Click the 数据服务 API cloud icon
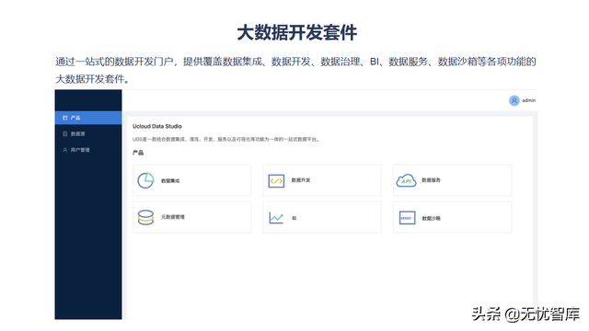589x331 pixels. [x=406, y=180]
